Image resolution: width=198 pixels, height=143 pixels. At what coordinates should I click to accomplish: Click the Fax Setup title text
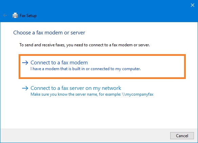[x=28, y=16]
